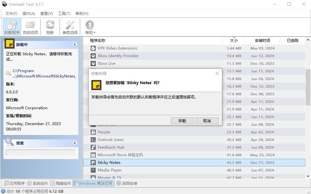Select the Windows 商店应用 tab

pyautogui.click(x=93, y=183)
